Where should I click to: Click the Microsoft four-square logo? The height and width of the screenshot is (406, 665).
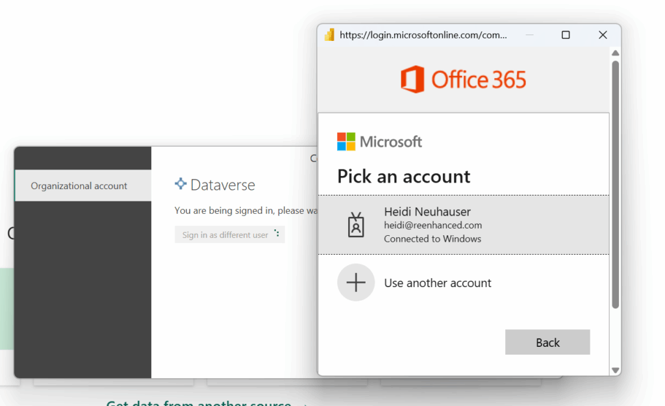coord(346,142)
